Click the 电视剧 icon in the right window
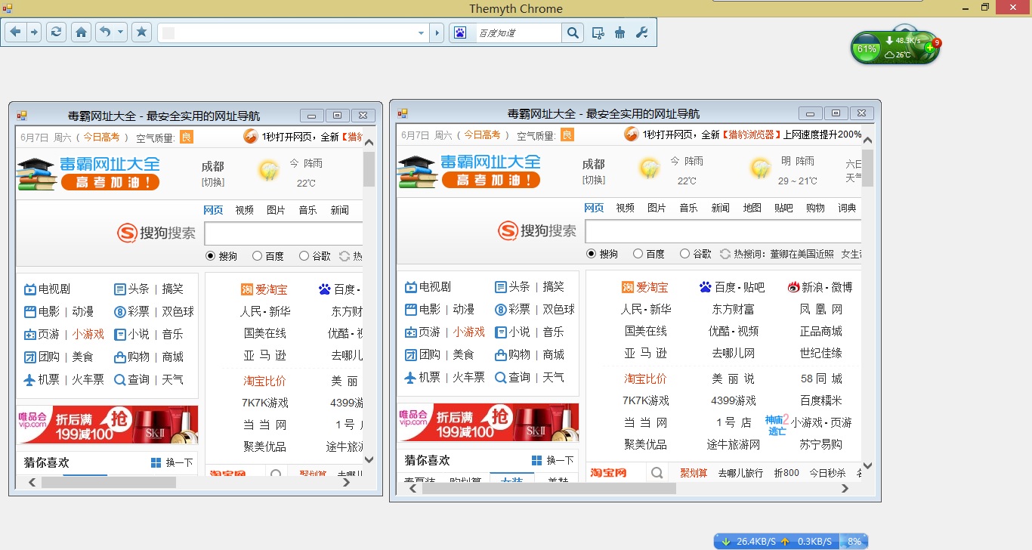Screen dimensions: 1032x550 pyautogui.click(x=410, y=287)
